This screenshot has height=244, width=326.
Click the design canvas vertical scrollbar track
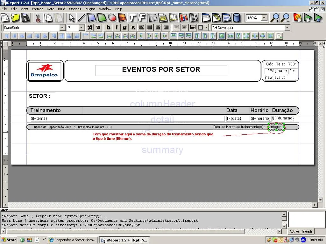320,121
